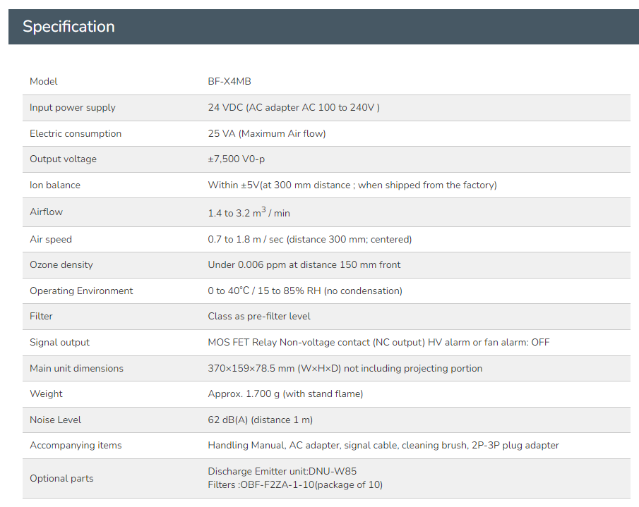Viewport: 639px width, 507px height.
Task: Click the 24 VDC AC adapter value
Action: pos(294,107)
